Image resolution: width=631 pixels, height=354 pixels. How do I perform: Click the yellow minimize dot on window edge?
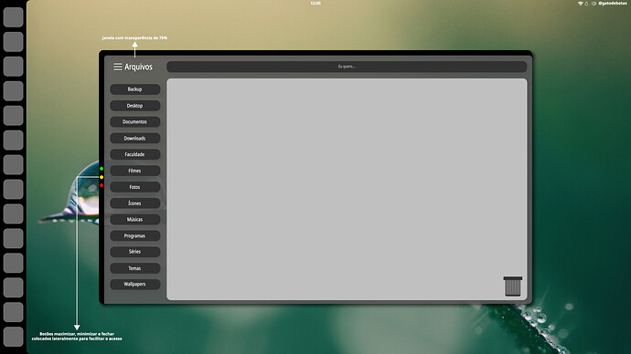102,177
